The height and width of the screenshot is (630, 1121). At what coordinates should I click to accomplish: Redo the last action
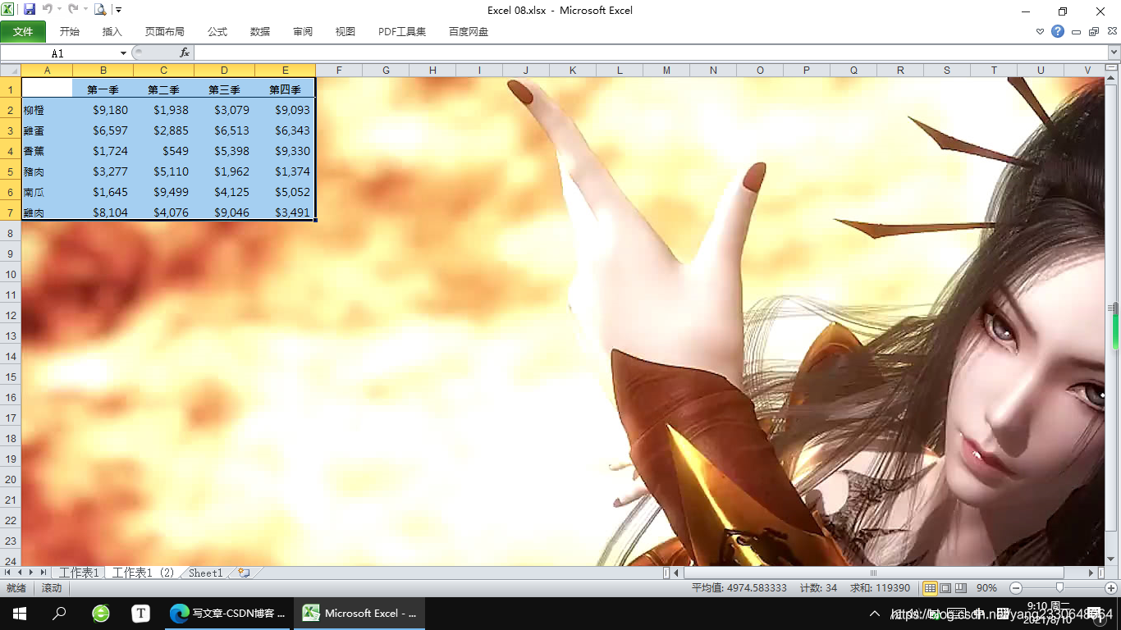(73, 10)
